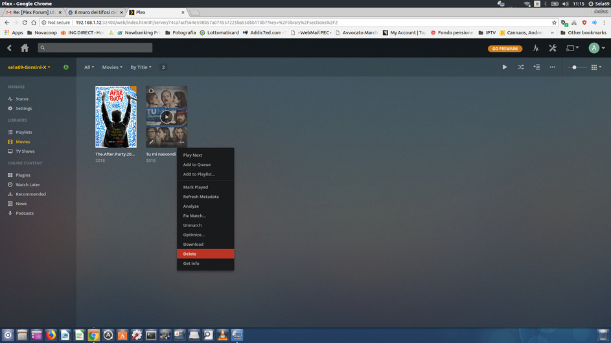Select Optimize... menu item
Viewport: 611px width, 343px height.
[205, 235]
